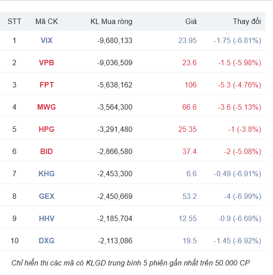
Task: Click VPB price 23.6
Action: pyautogui.click(x=189, y=63)
